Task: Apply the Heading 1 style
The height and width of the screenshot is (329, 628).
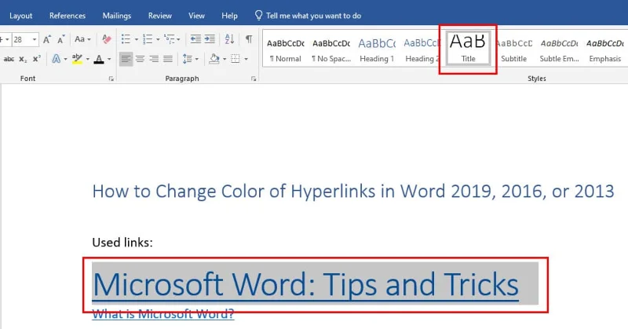Action: pos(377,49)
